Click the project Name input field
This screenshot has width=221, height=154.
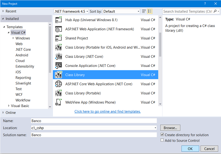point(94,121)
